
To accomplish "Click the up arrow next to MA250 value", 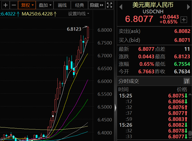I will pos(55,14).
